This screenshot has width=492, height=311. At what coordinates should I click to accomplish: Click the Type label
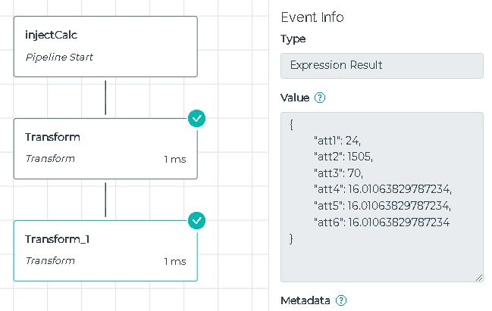293,39
